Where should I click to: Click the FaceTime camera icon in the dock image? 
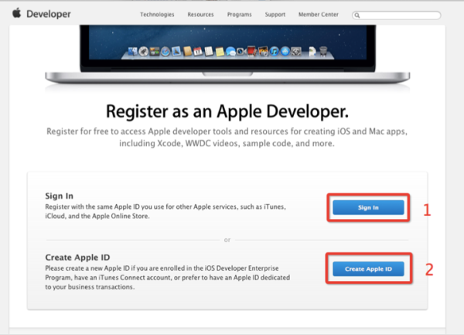pyautogui.click(x=241, y=52)
